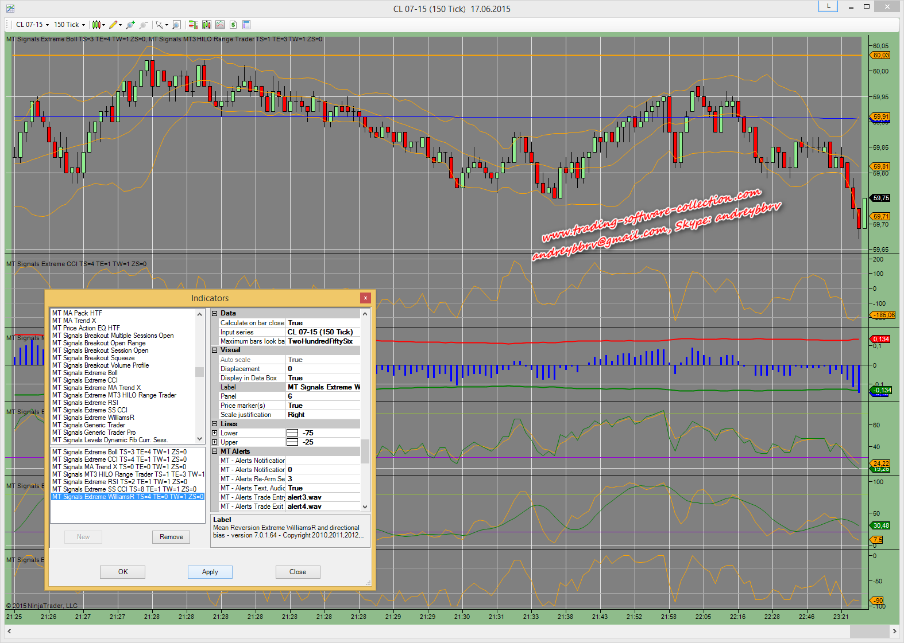
Task: Open Indicators via the toolbar icon
Action: [x=220, y=25]
